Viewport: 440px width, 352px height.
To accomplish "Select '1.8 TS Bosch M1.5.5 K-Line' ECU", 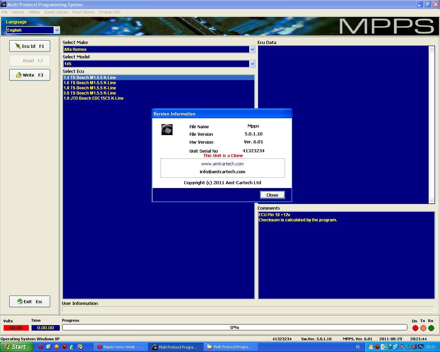I will click(158, 88).
